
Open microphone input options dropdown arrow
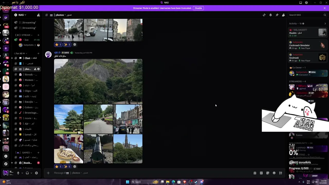tap(22, 173)
